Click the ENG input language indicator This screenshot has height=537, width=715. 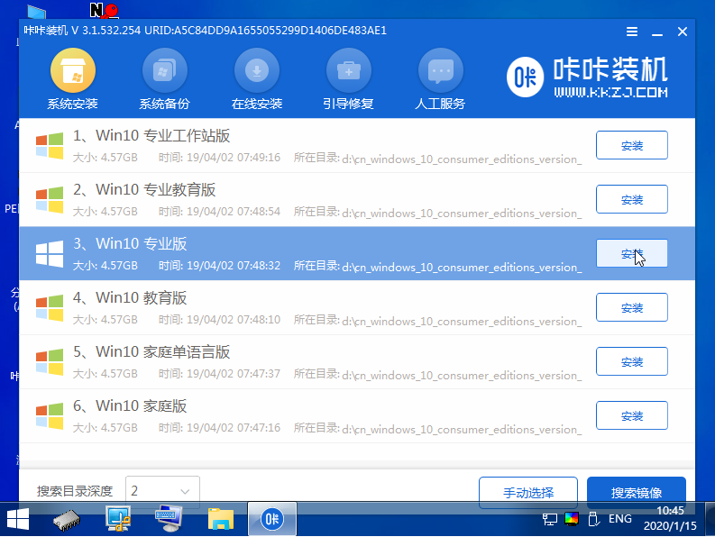620,519
